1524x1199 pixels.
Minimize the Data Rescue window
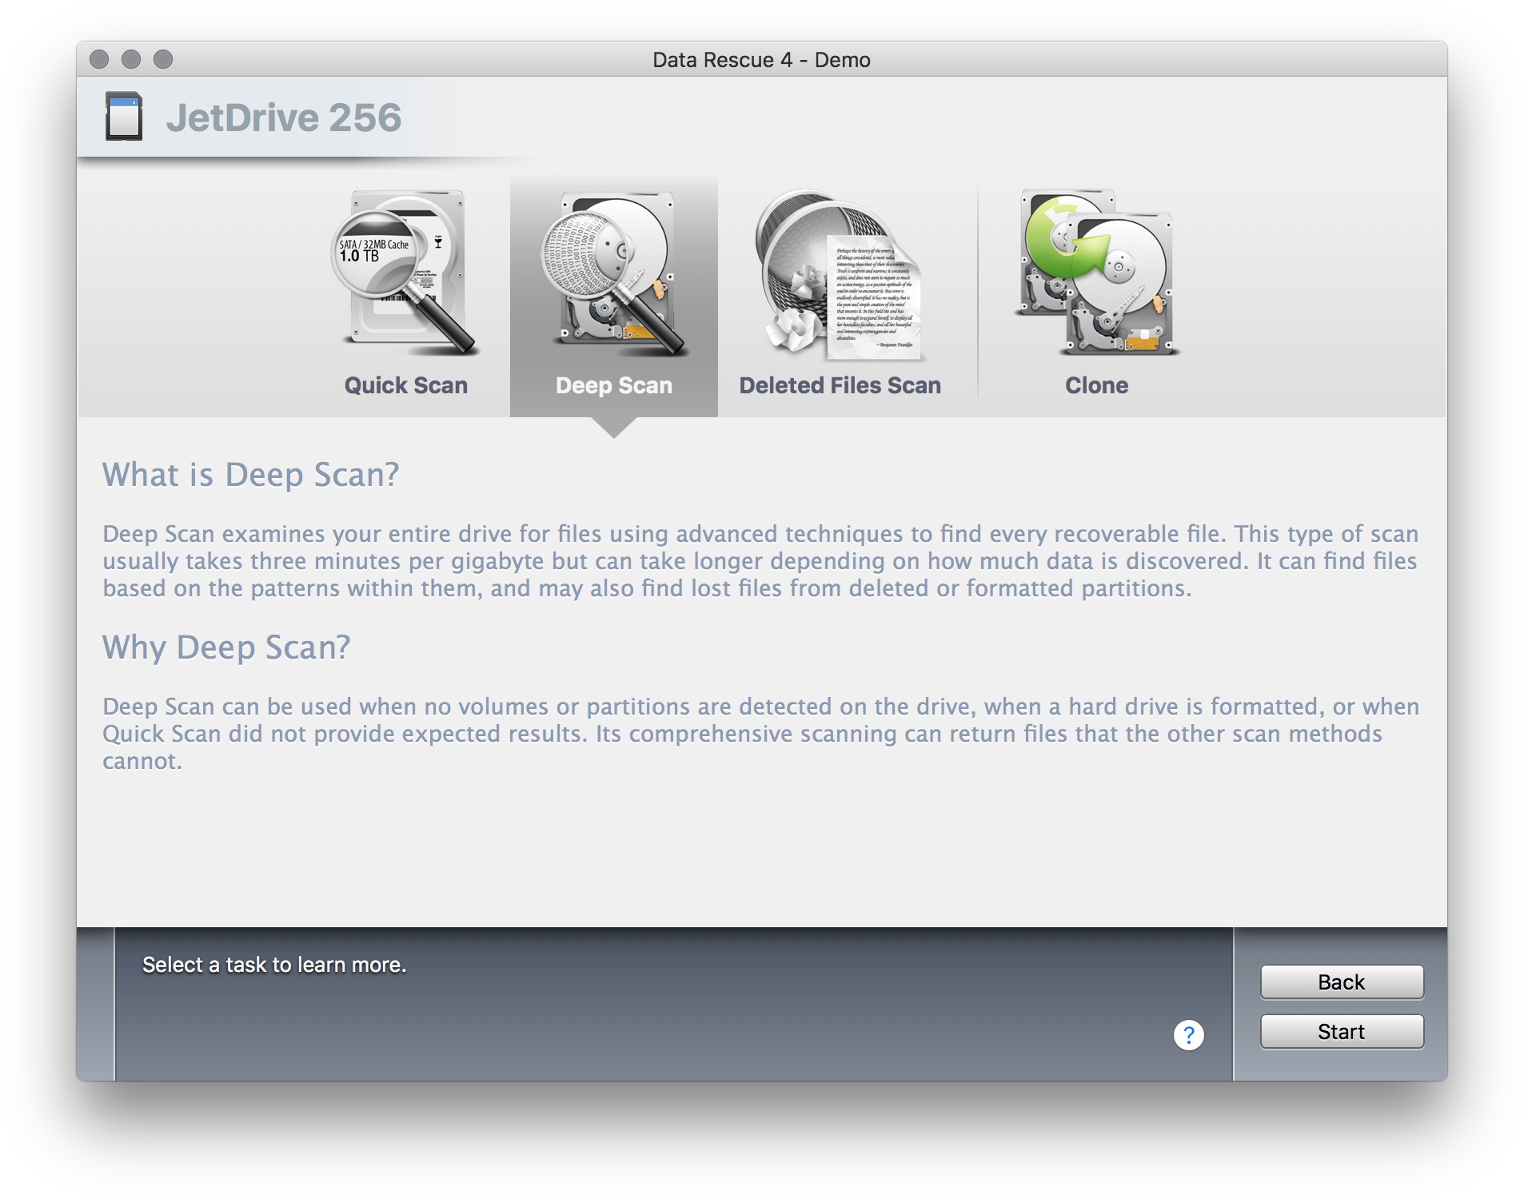click(x=131, y=59)
